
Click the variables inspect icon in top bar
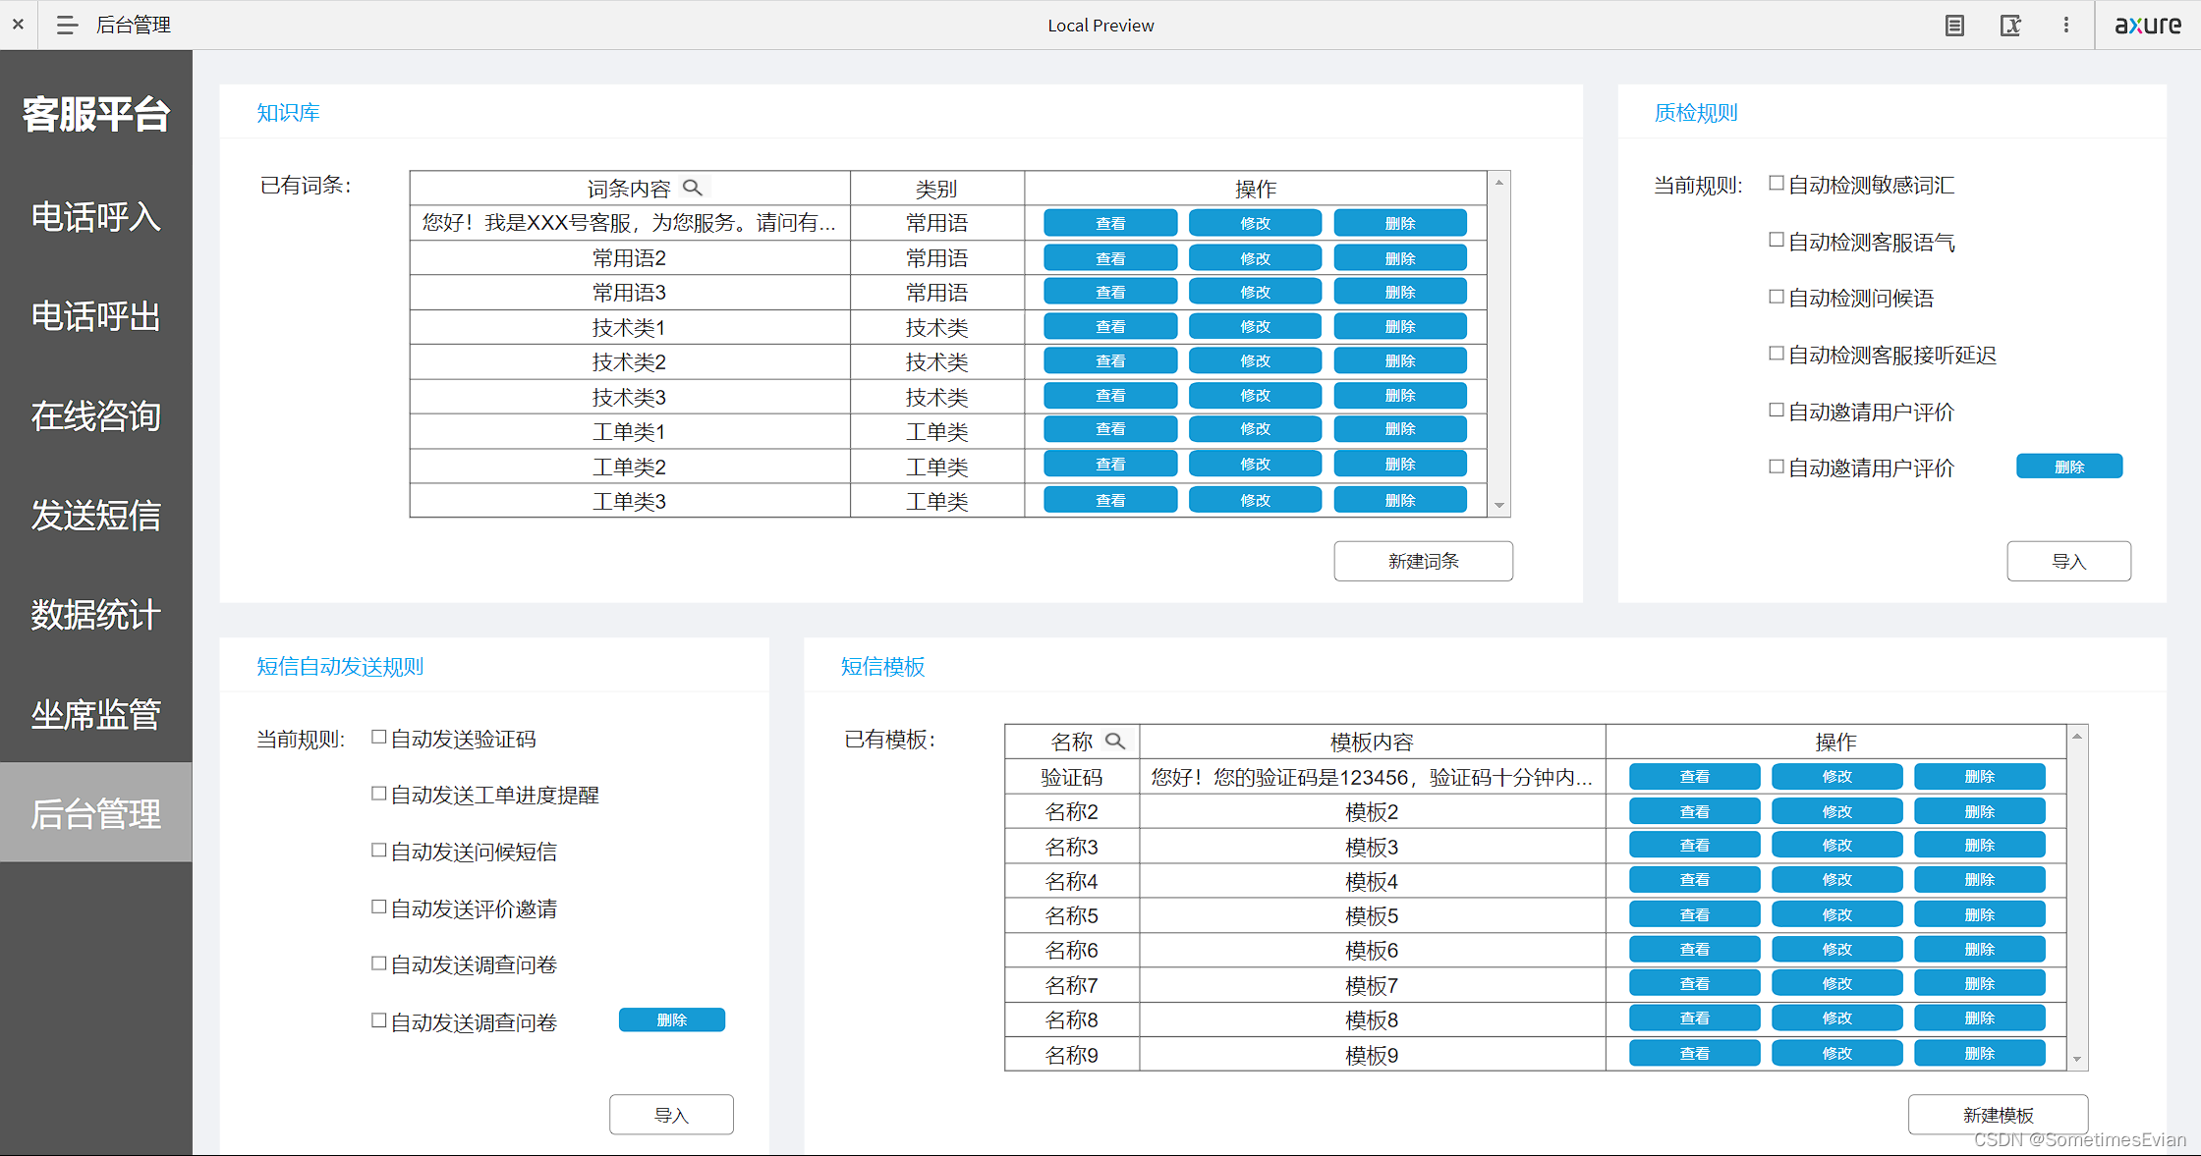[2010, 26]
